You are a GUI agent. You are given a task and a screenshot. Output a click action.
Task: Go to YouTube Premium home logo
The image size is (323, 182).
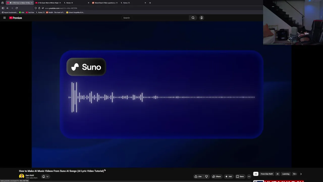16,18
